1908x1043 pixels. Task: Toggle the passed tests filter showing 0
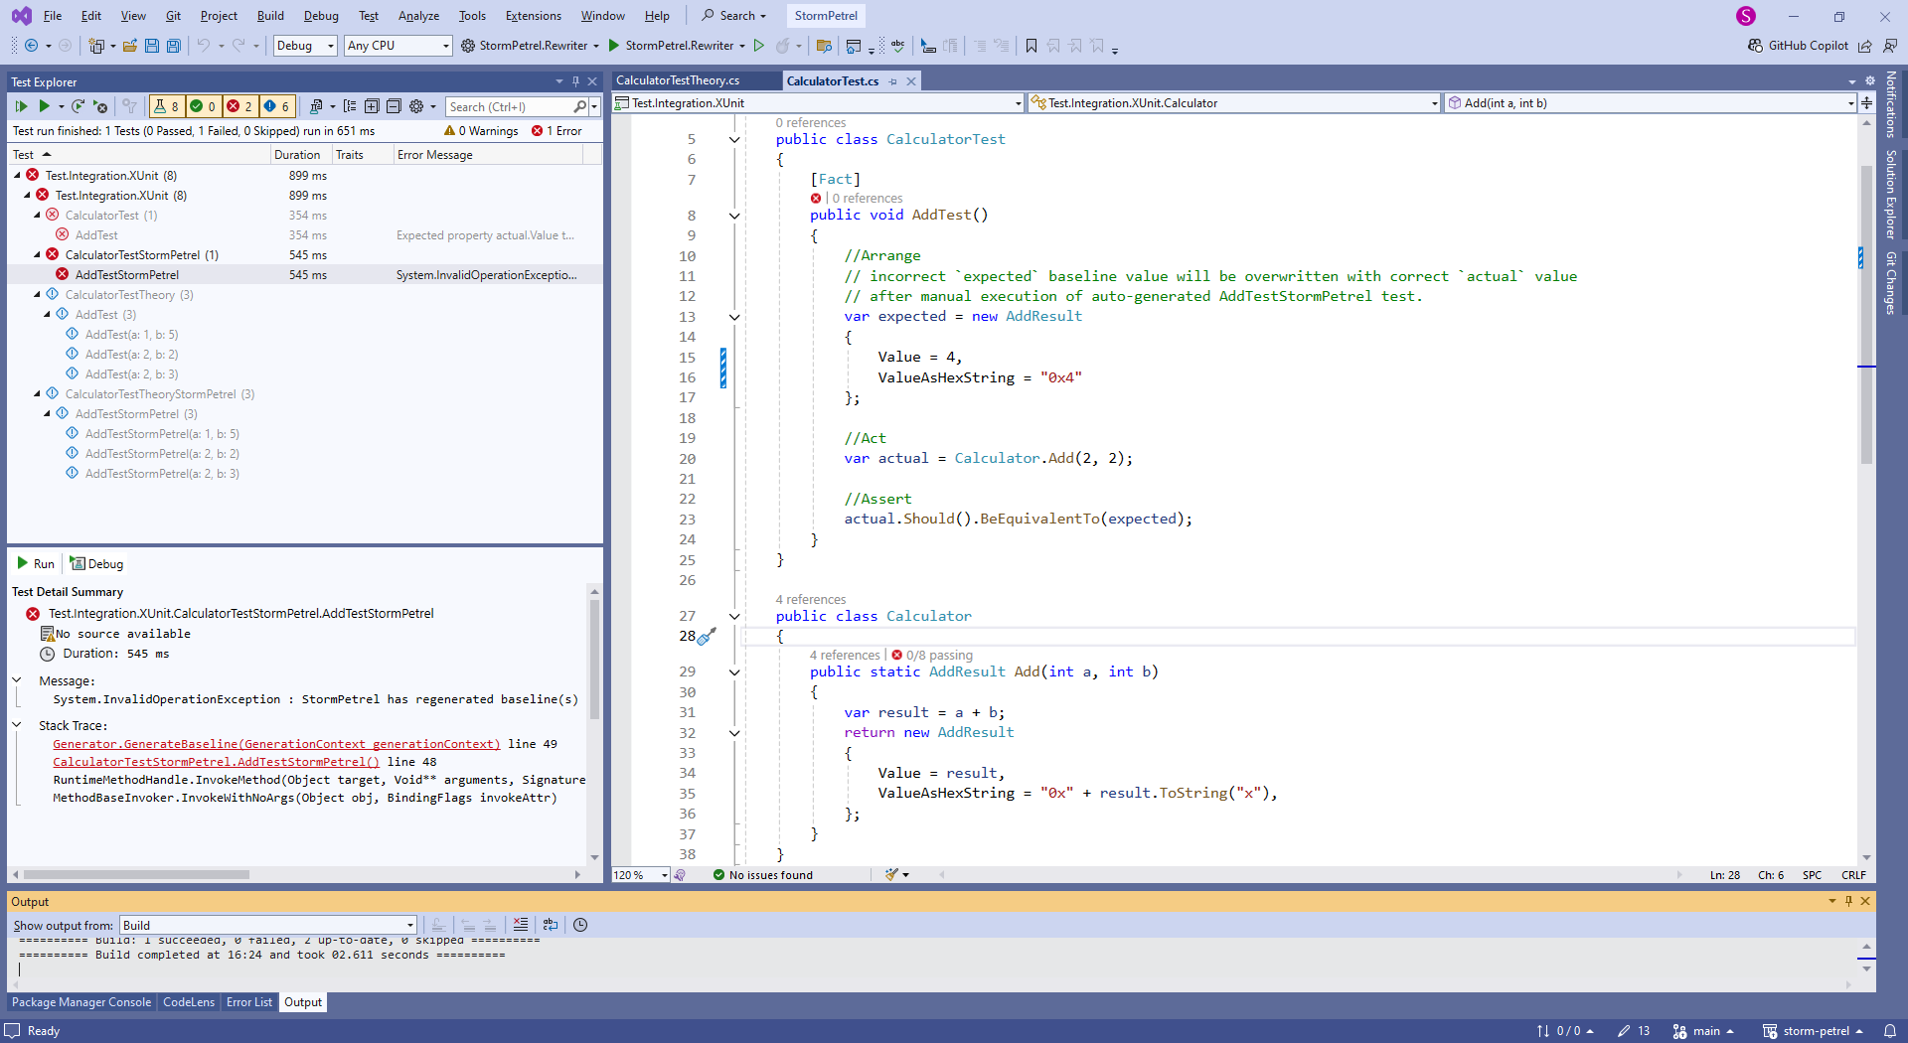(x=203, y=106)
